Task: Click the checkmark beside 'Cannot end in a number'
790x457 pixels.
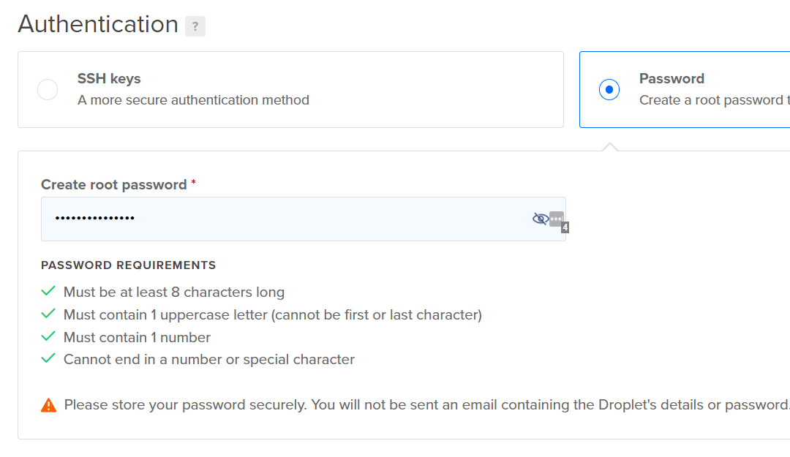Action: pyautogui.click(x=48, y=359)
